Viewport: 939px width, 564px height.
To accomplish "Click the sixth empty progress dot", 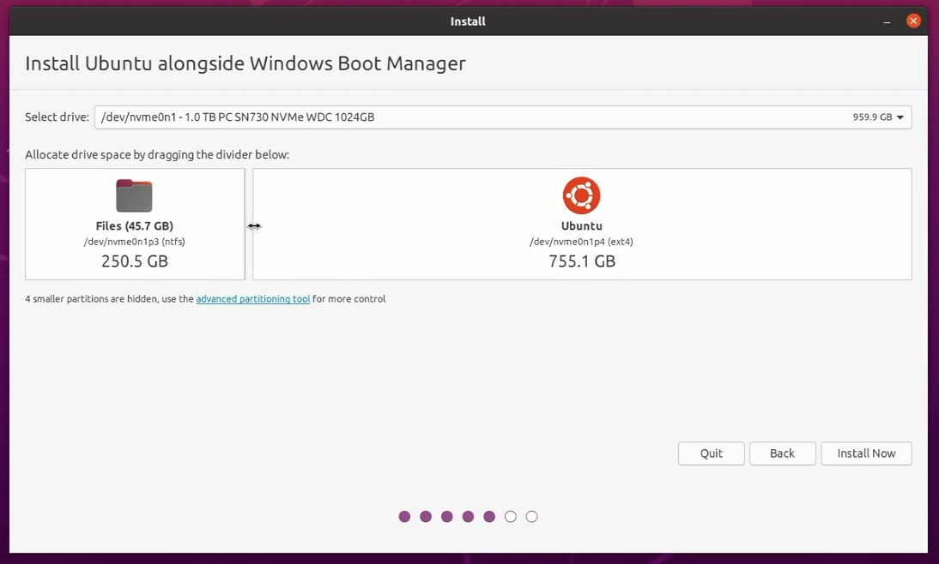I will click(x=510, y=516).
